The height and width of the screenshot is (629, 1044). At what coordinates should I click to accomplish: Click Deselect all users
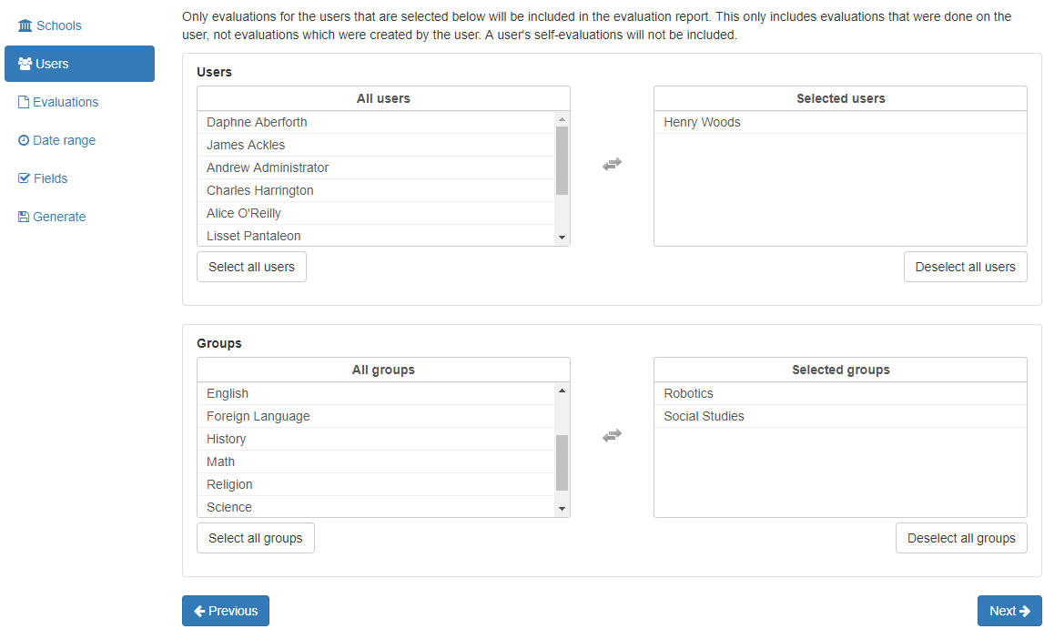pos(966,267)
